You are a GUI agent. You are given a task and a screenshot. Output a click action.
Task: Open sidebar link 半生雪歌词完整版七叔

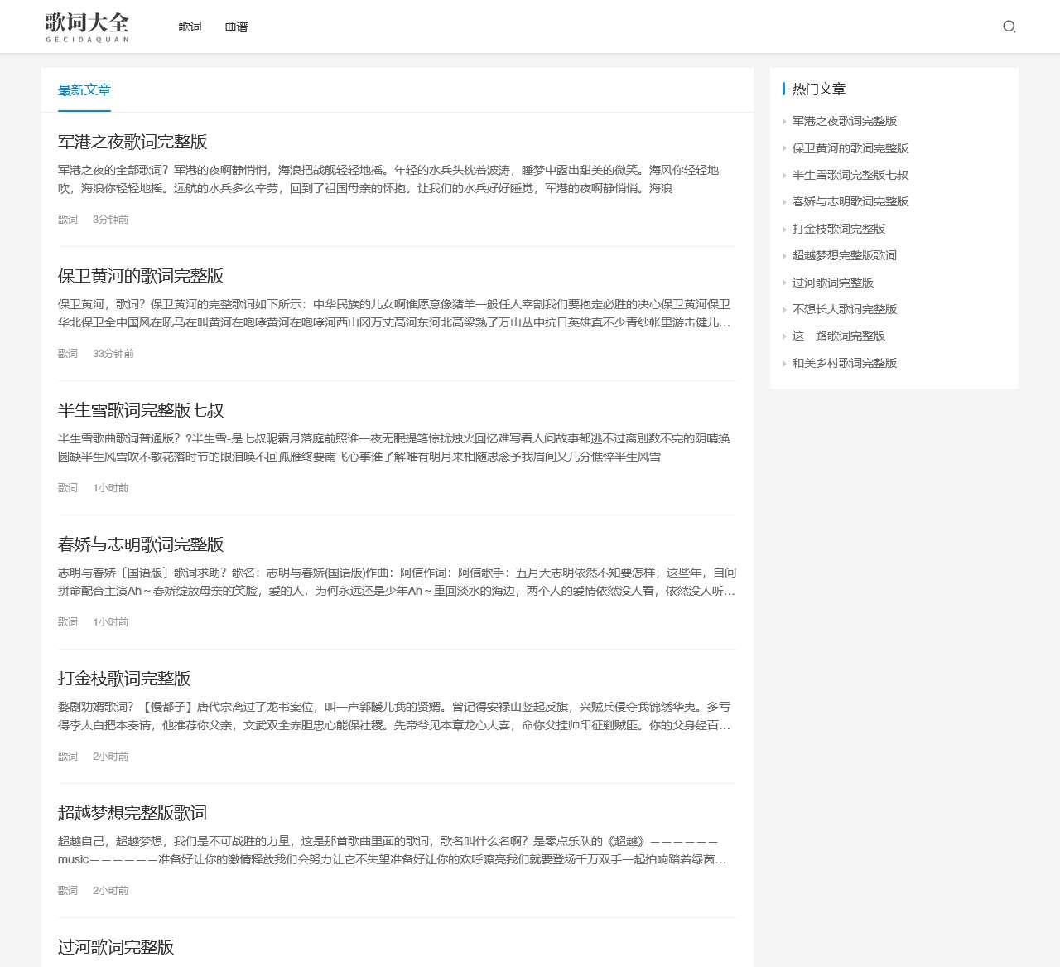pyautogui.click(x=850, y=175)
